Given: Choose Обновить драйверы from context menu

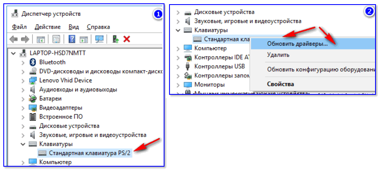Looking at the screenshot, I should coord(297,43).
